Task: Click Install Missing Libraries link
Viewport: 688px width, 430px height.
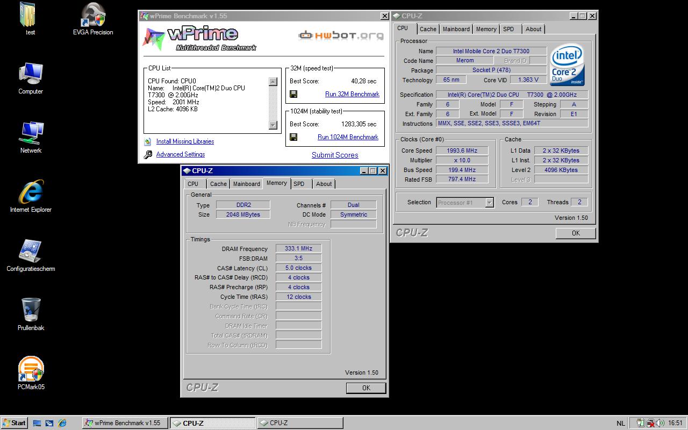Action: click(x=185, y=141)
